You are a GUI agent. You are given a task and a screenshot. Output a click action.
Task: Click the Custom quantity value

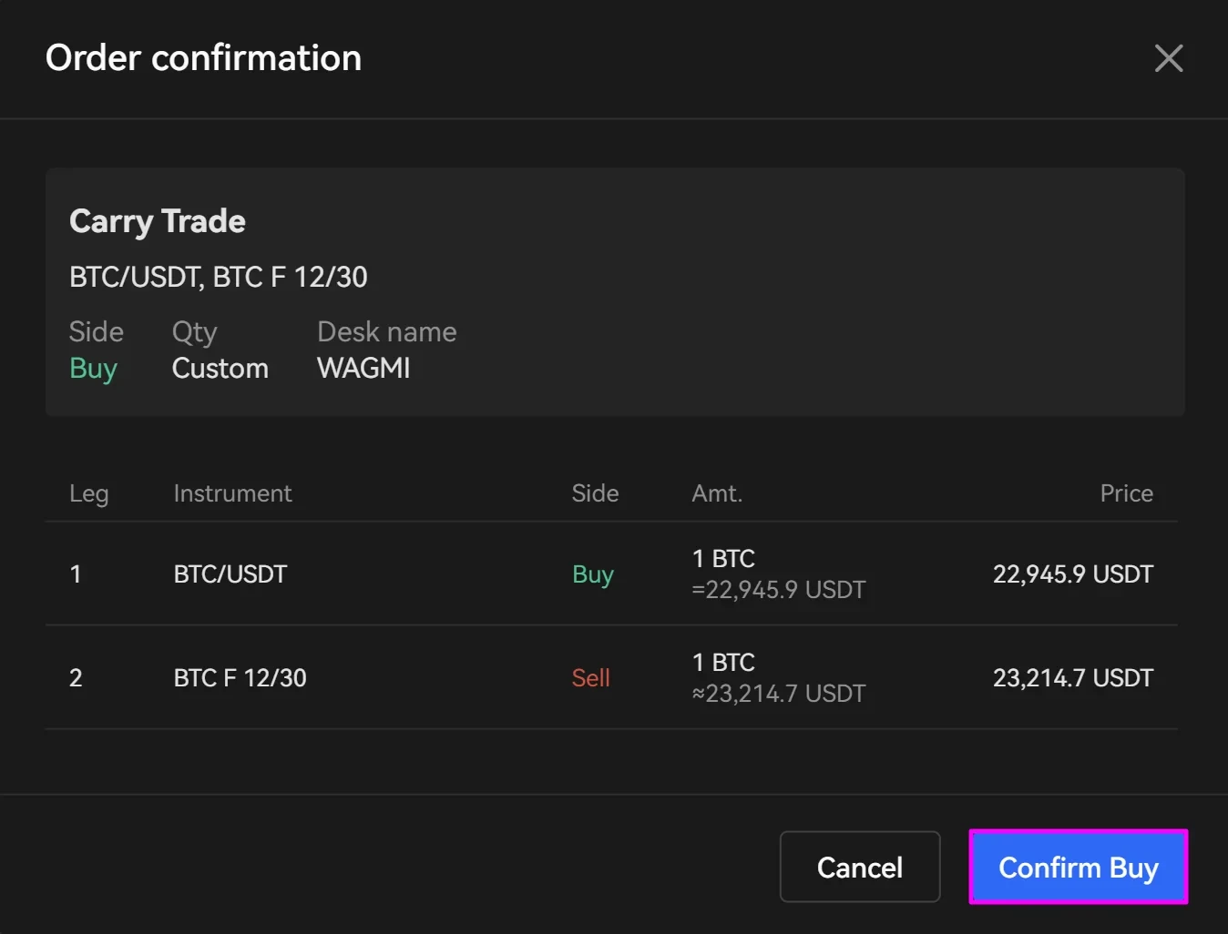point(220,369)
